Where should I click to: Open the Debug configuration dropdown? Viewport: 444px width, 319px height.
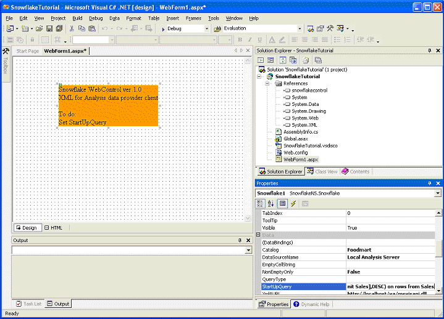click(x=207, y=28)
